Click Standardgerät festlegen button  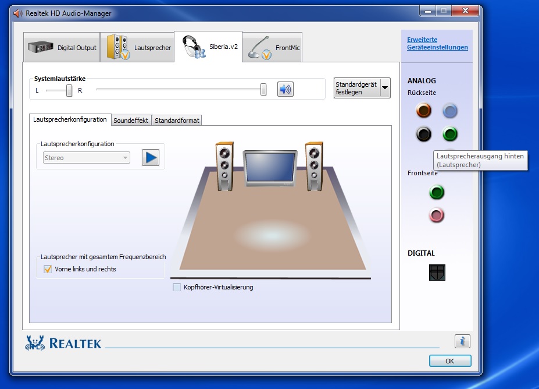[358, 88]
